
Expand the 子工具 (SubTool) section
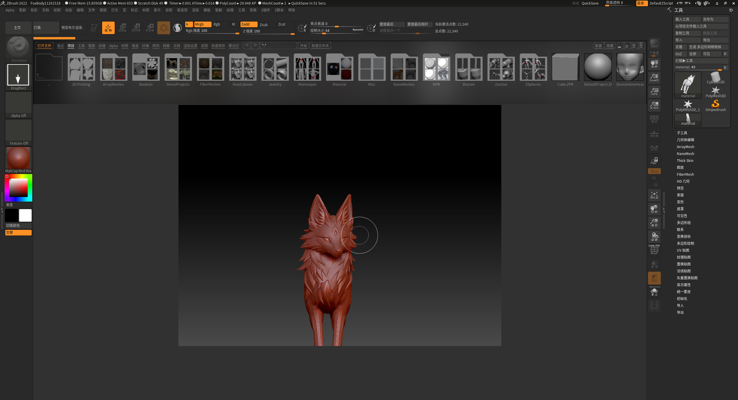[x=682, y=133]
